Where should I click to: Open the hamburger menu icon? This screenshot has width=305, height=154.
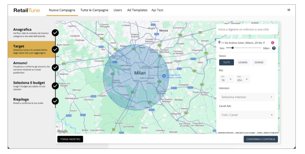[x=289, y=10]
